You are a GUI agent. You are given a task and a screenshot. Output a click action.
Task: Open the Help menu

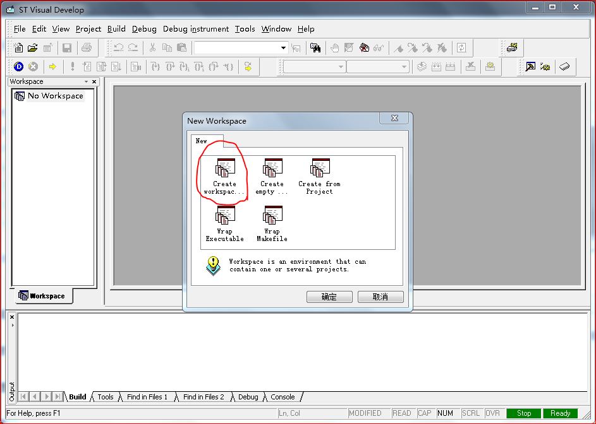coord(306,29)
